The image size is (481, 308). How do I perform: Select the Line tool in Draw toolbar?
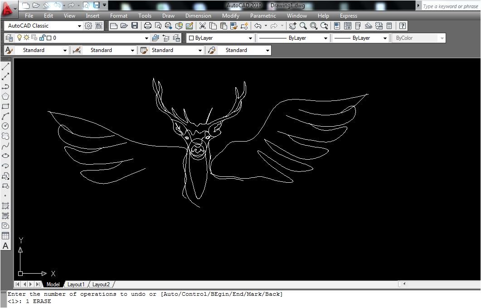click(5, 66)
